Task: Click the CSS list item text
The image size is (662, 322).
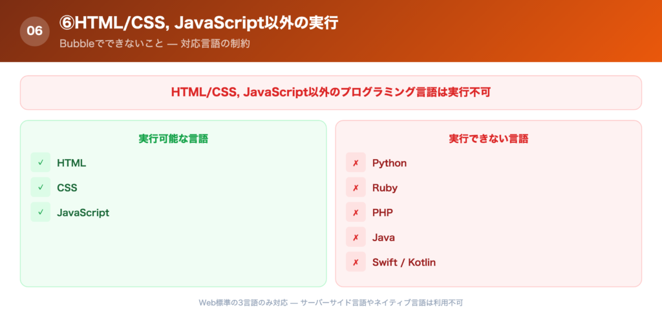Action: pos(67,188)
